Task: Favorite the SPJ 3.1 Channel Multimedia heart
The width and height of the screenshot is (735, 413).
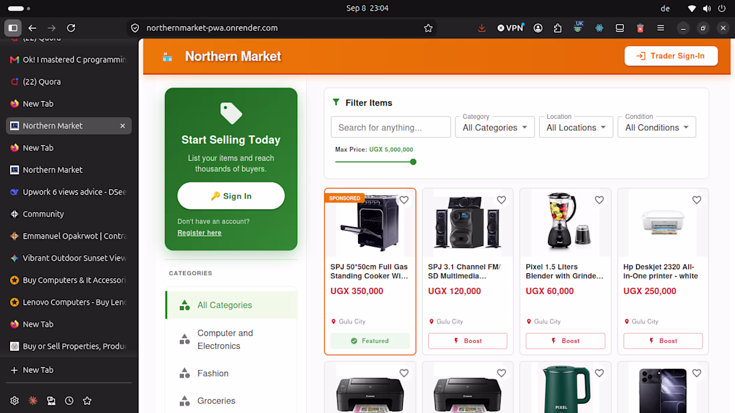Action: 501,200
